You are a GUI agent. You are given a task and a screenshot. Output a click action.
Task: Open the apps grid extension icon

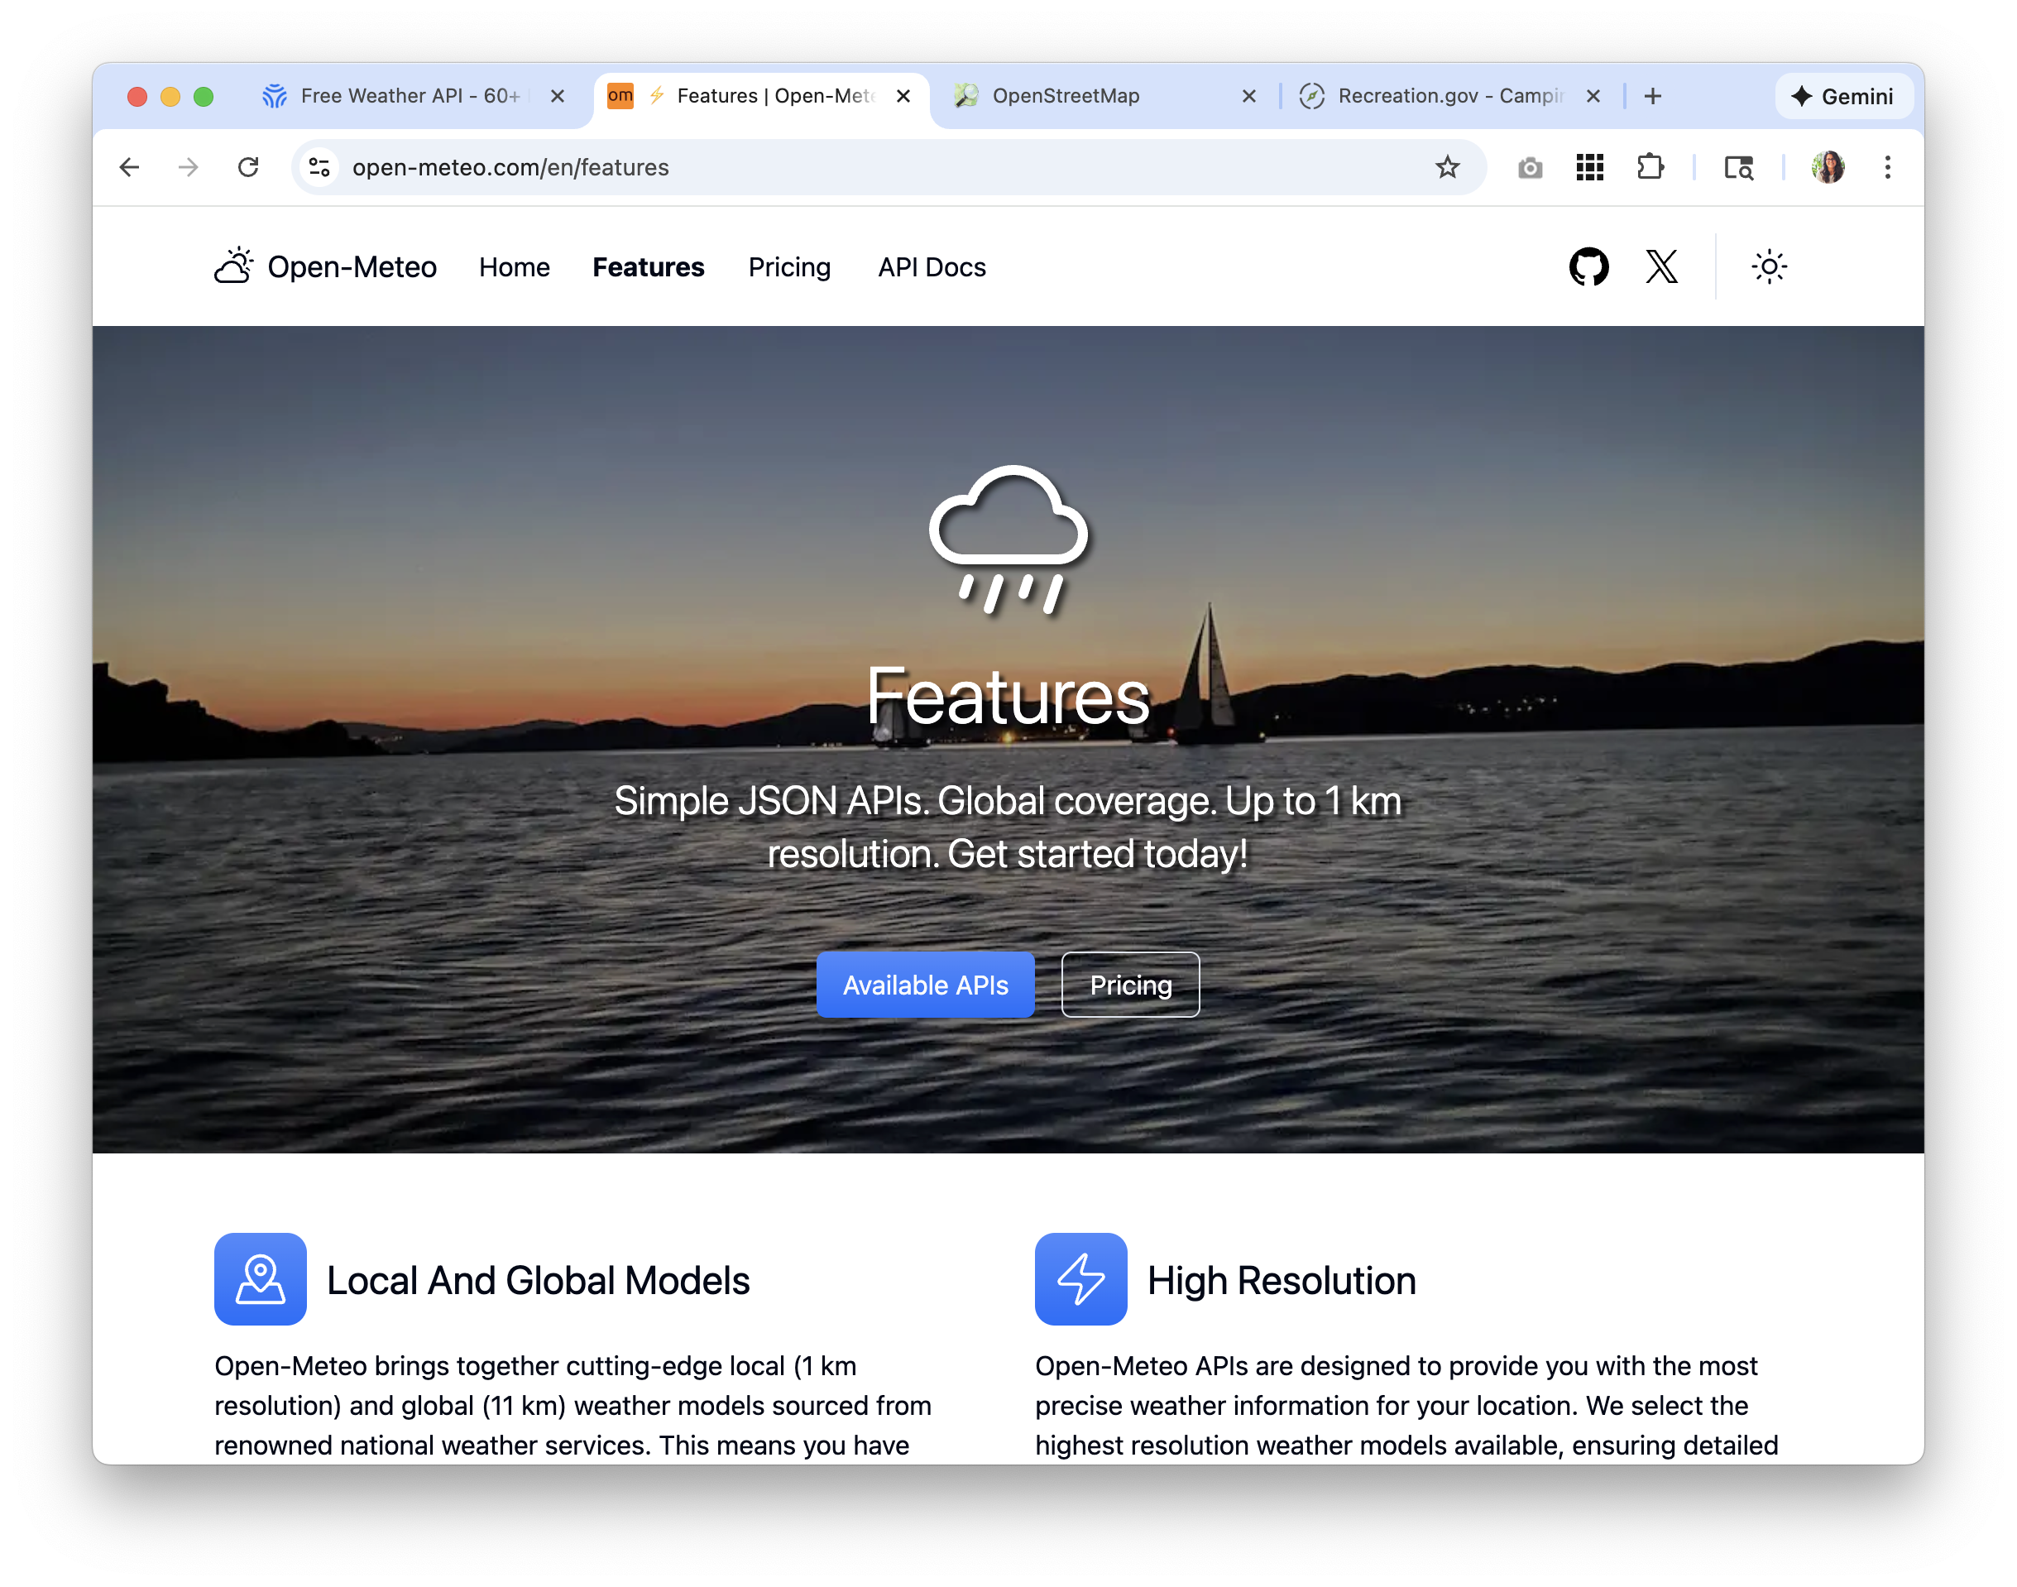(x=1589, y=167)
